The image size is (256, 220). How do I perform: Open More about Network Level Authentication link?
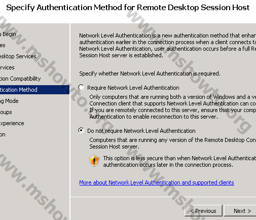[157, 182]
